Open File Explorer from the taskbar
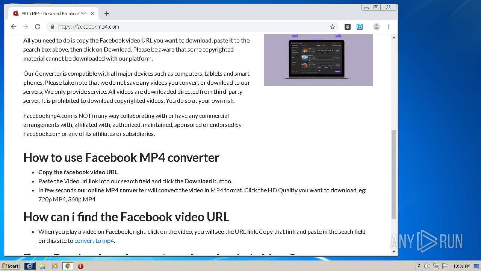 42,266
